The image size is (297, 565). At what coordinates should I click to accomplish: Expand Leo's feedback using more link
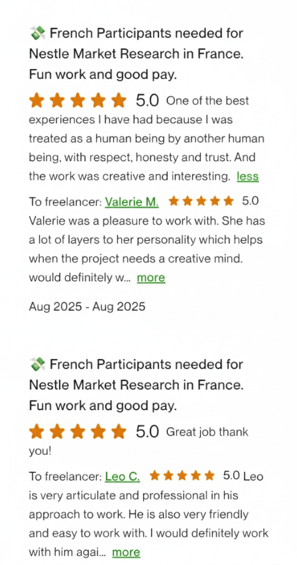coord(126,552)
